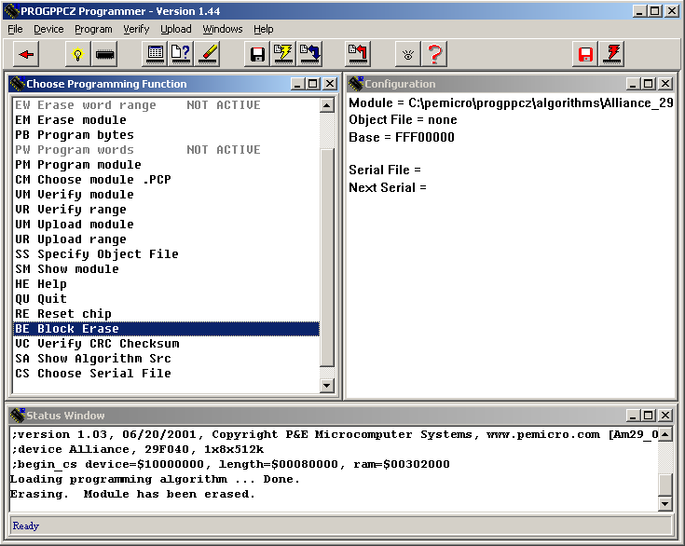Select 'VC Verify CRC Checksum' function
Screen dimensions: 685x546
[x=167, y=343]
